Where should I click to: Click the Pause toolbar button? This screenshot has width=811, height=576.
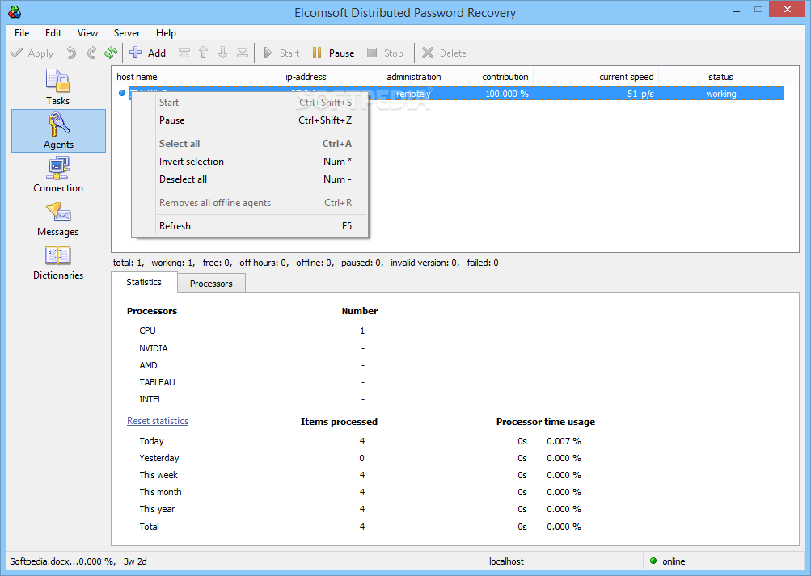point(334,53)
